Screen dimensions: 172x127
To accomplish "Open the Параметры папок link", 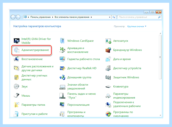I will (x=33, y=105).
